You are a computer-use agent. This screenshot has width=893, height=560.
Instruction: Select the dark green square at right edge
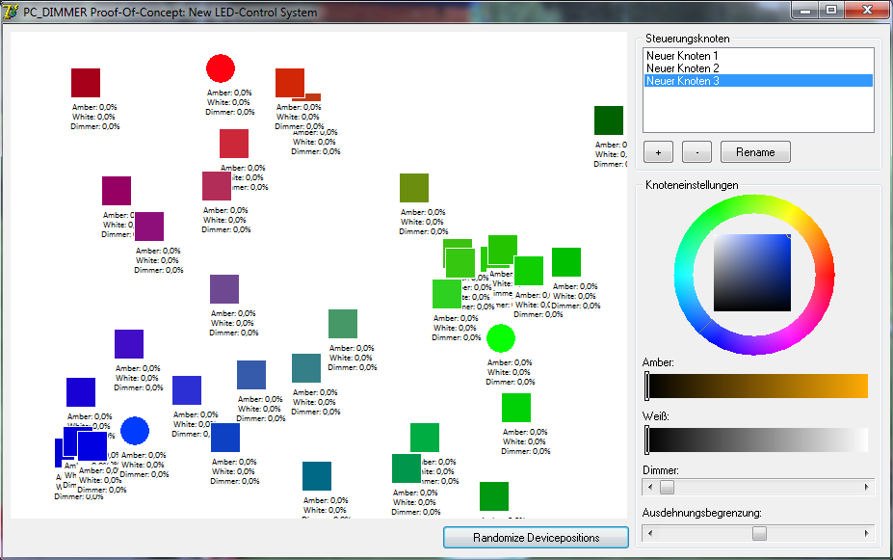click(608, 120)
